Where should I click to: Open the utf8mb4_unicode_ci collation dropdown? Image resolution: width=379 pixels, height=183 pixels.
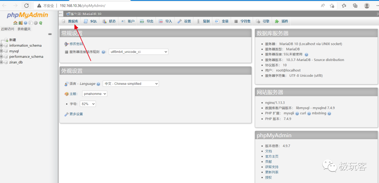pos(139,52)
